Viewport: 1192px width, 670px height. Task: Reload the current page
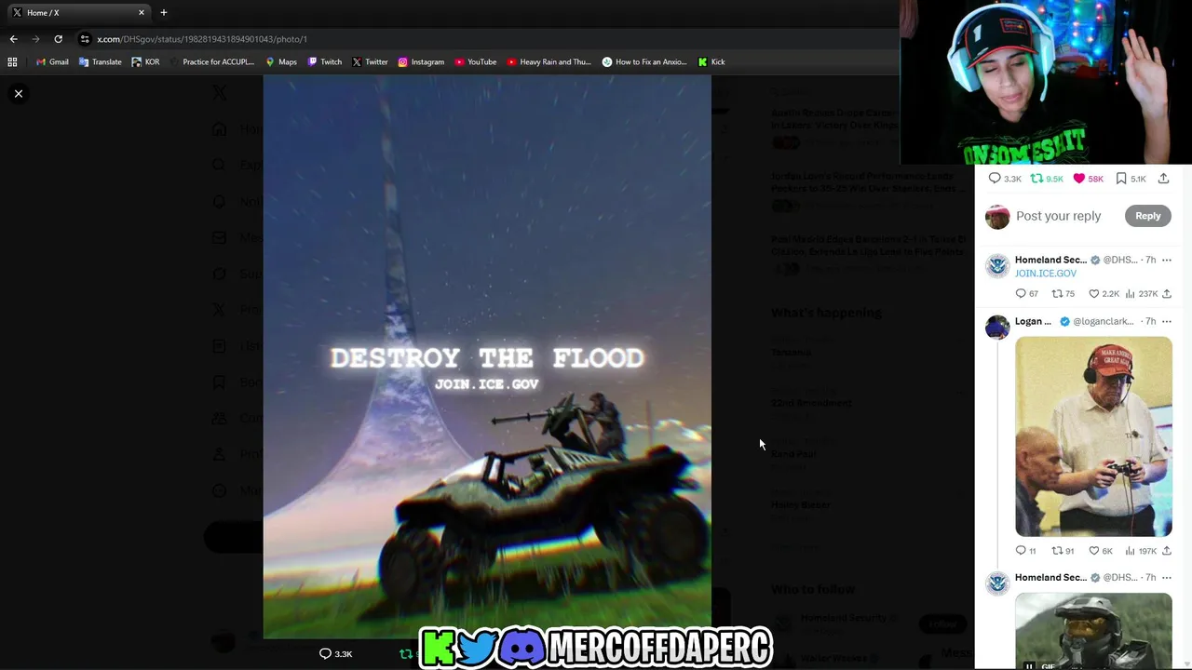click(58, 39)
